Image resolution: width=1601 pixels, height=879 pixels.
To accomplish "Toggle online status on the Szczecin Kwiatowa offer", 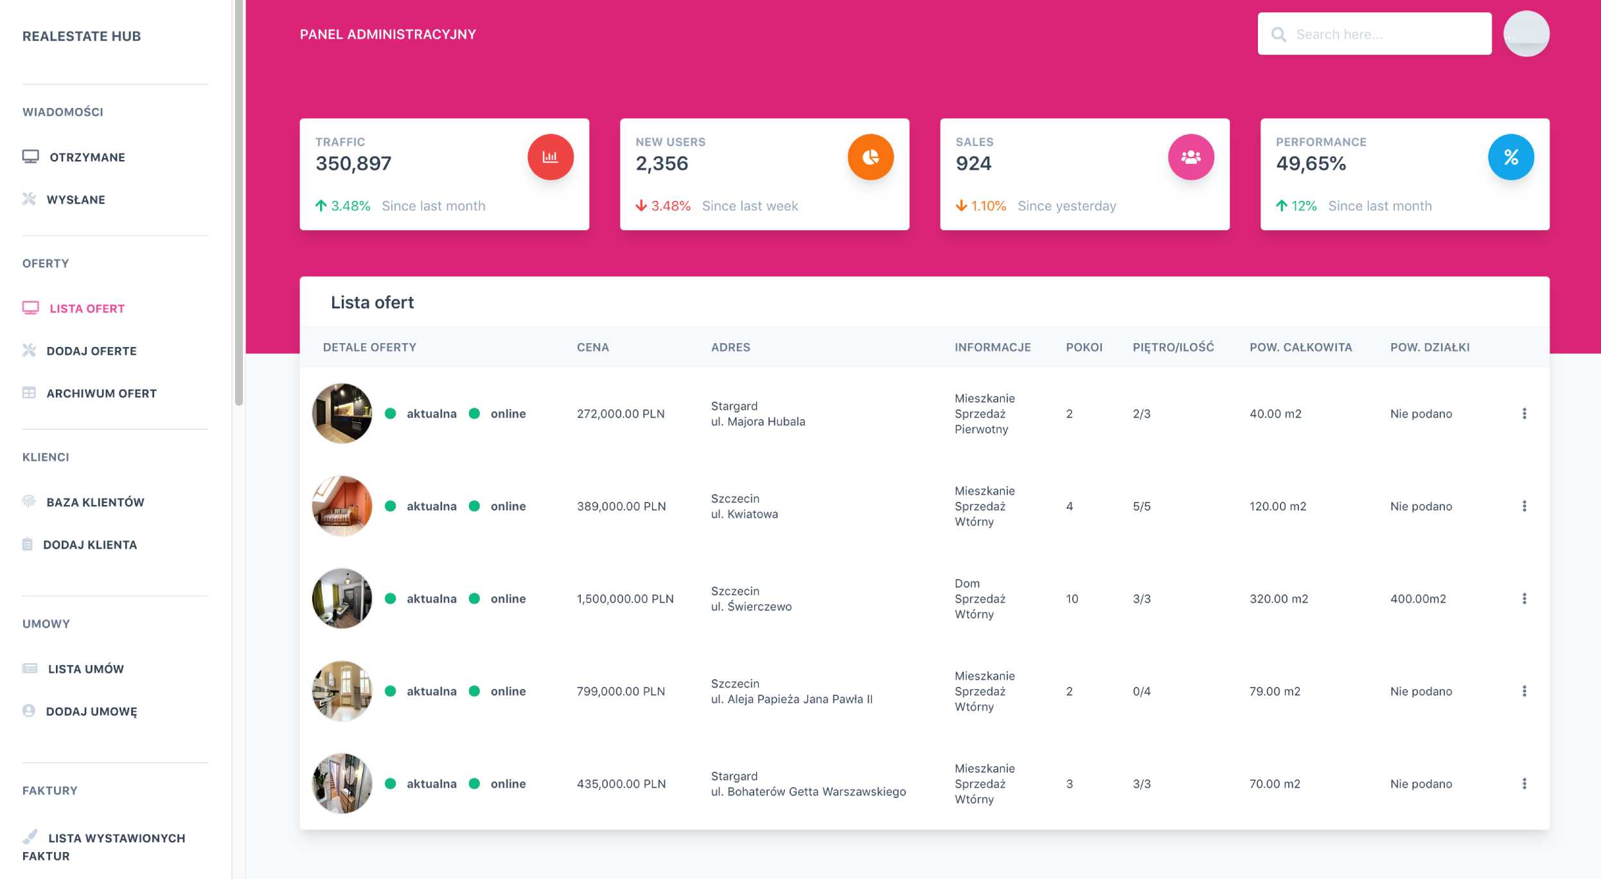I will (x=475, y=506).
